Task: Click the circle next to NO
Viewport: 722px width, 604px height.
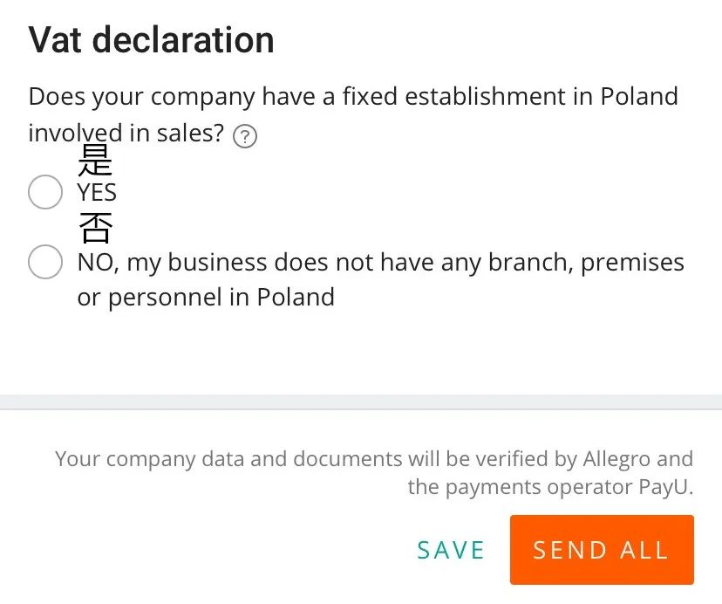Action: tap(45, 262)
